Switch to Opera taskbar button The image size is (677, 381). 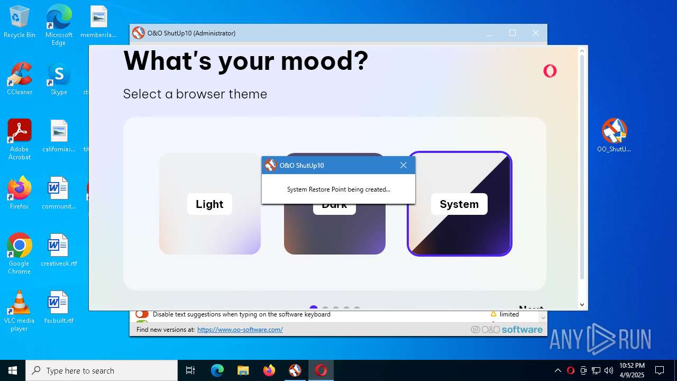321,370
